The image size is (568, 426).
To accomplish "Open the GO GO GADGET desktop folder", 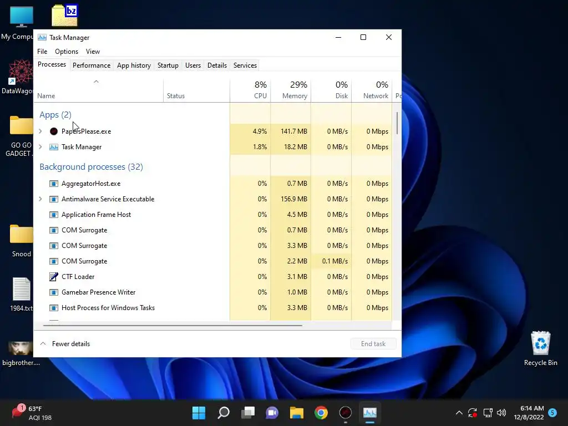I will click(x=21, y=126).
